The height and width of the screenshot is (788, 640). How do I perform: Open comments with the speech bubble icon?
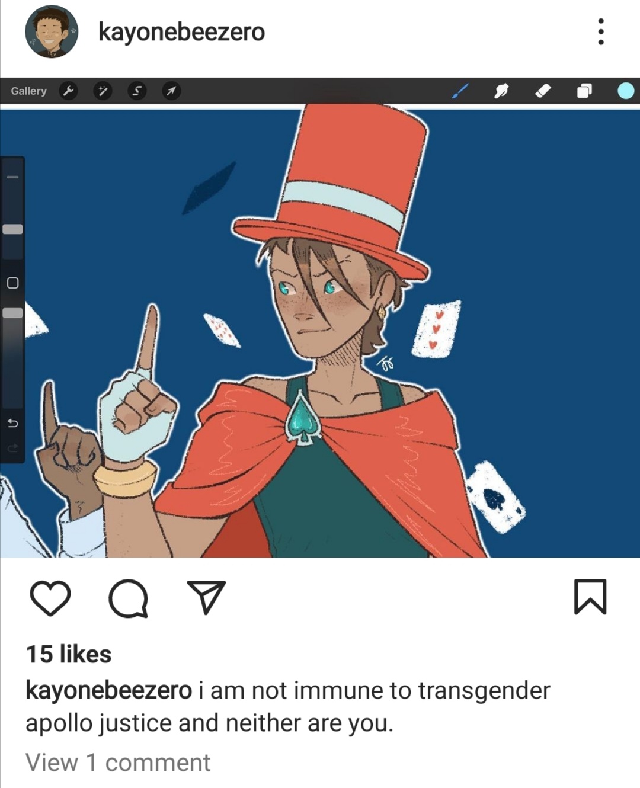point(129,598)
